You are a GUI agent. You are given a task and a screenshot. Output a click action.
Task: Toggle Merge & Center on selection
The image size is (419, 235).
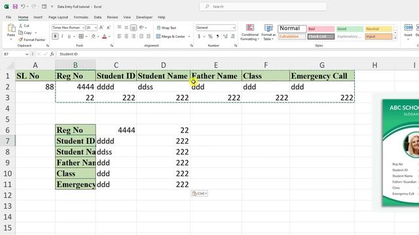(x=171, y=36)
